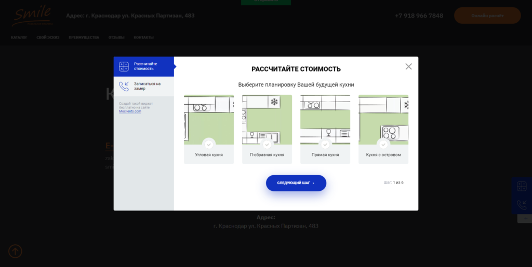
Task: Open the Контакты menu item
Action: point(143,37)
